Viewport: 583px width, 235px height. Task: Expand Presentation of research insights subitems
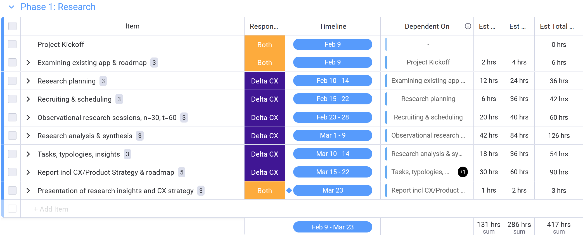(x=28, y=191)
